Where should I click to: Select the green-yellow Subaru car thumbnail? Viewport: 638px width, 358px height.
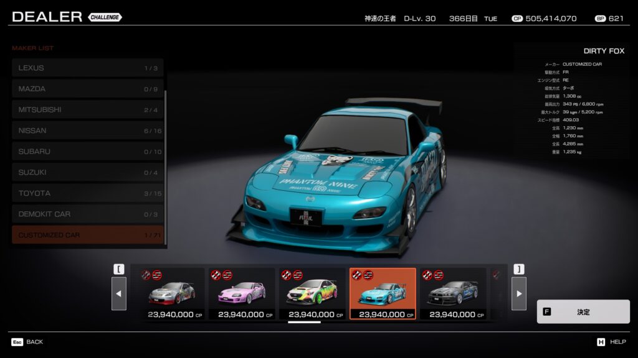click(313, 293)
